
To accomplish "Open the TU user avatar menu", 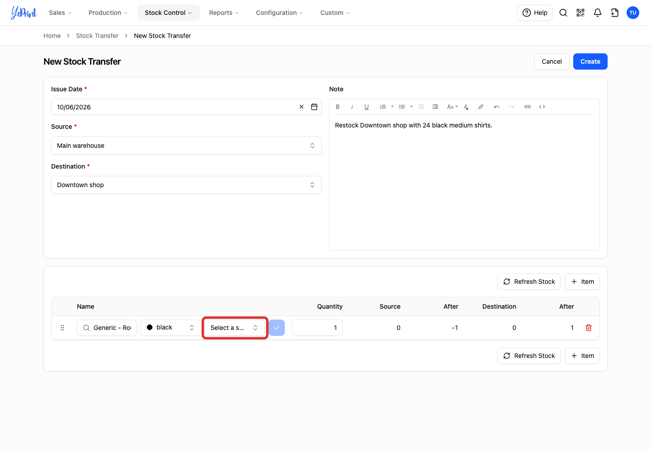I will click(x=633, y=13).
